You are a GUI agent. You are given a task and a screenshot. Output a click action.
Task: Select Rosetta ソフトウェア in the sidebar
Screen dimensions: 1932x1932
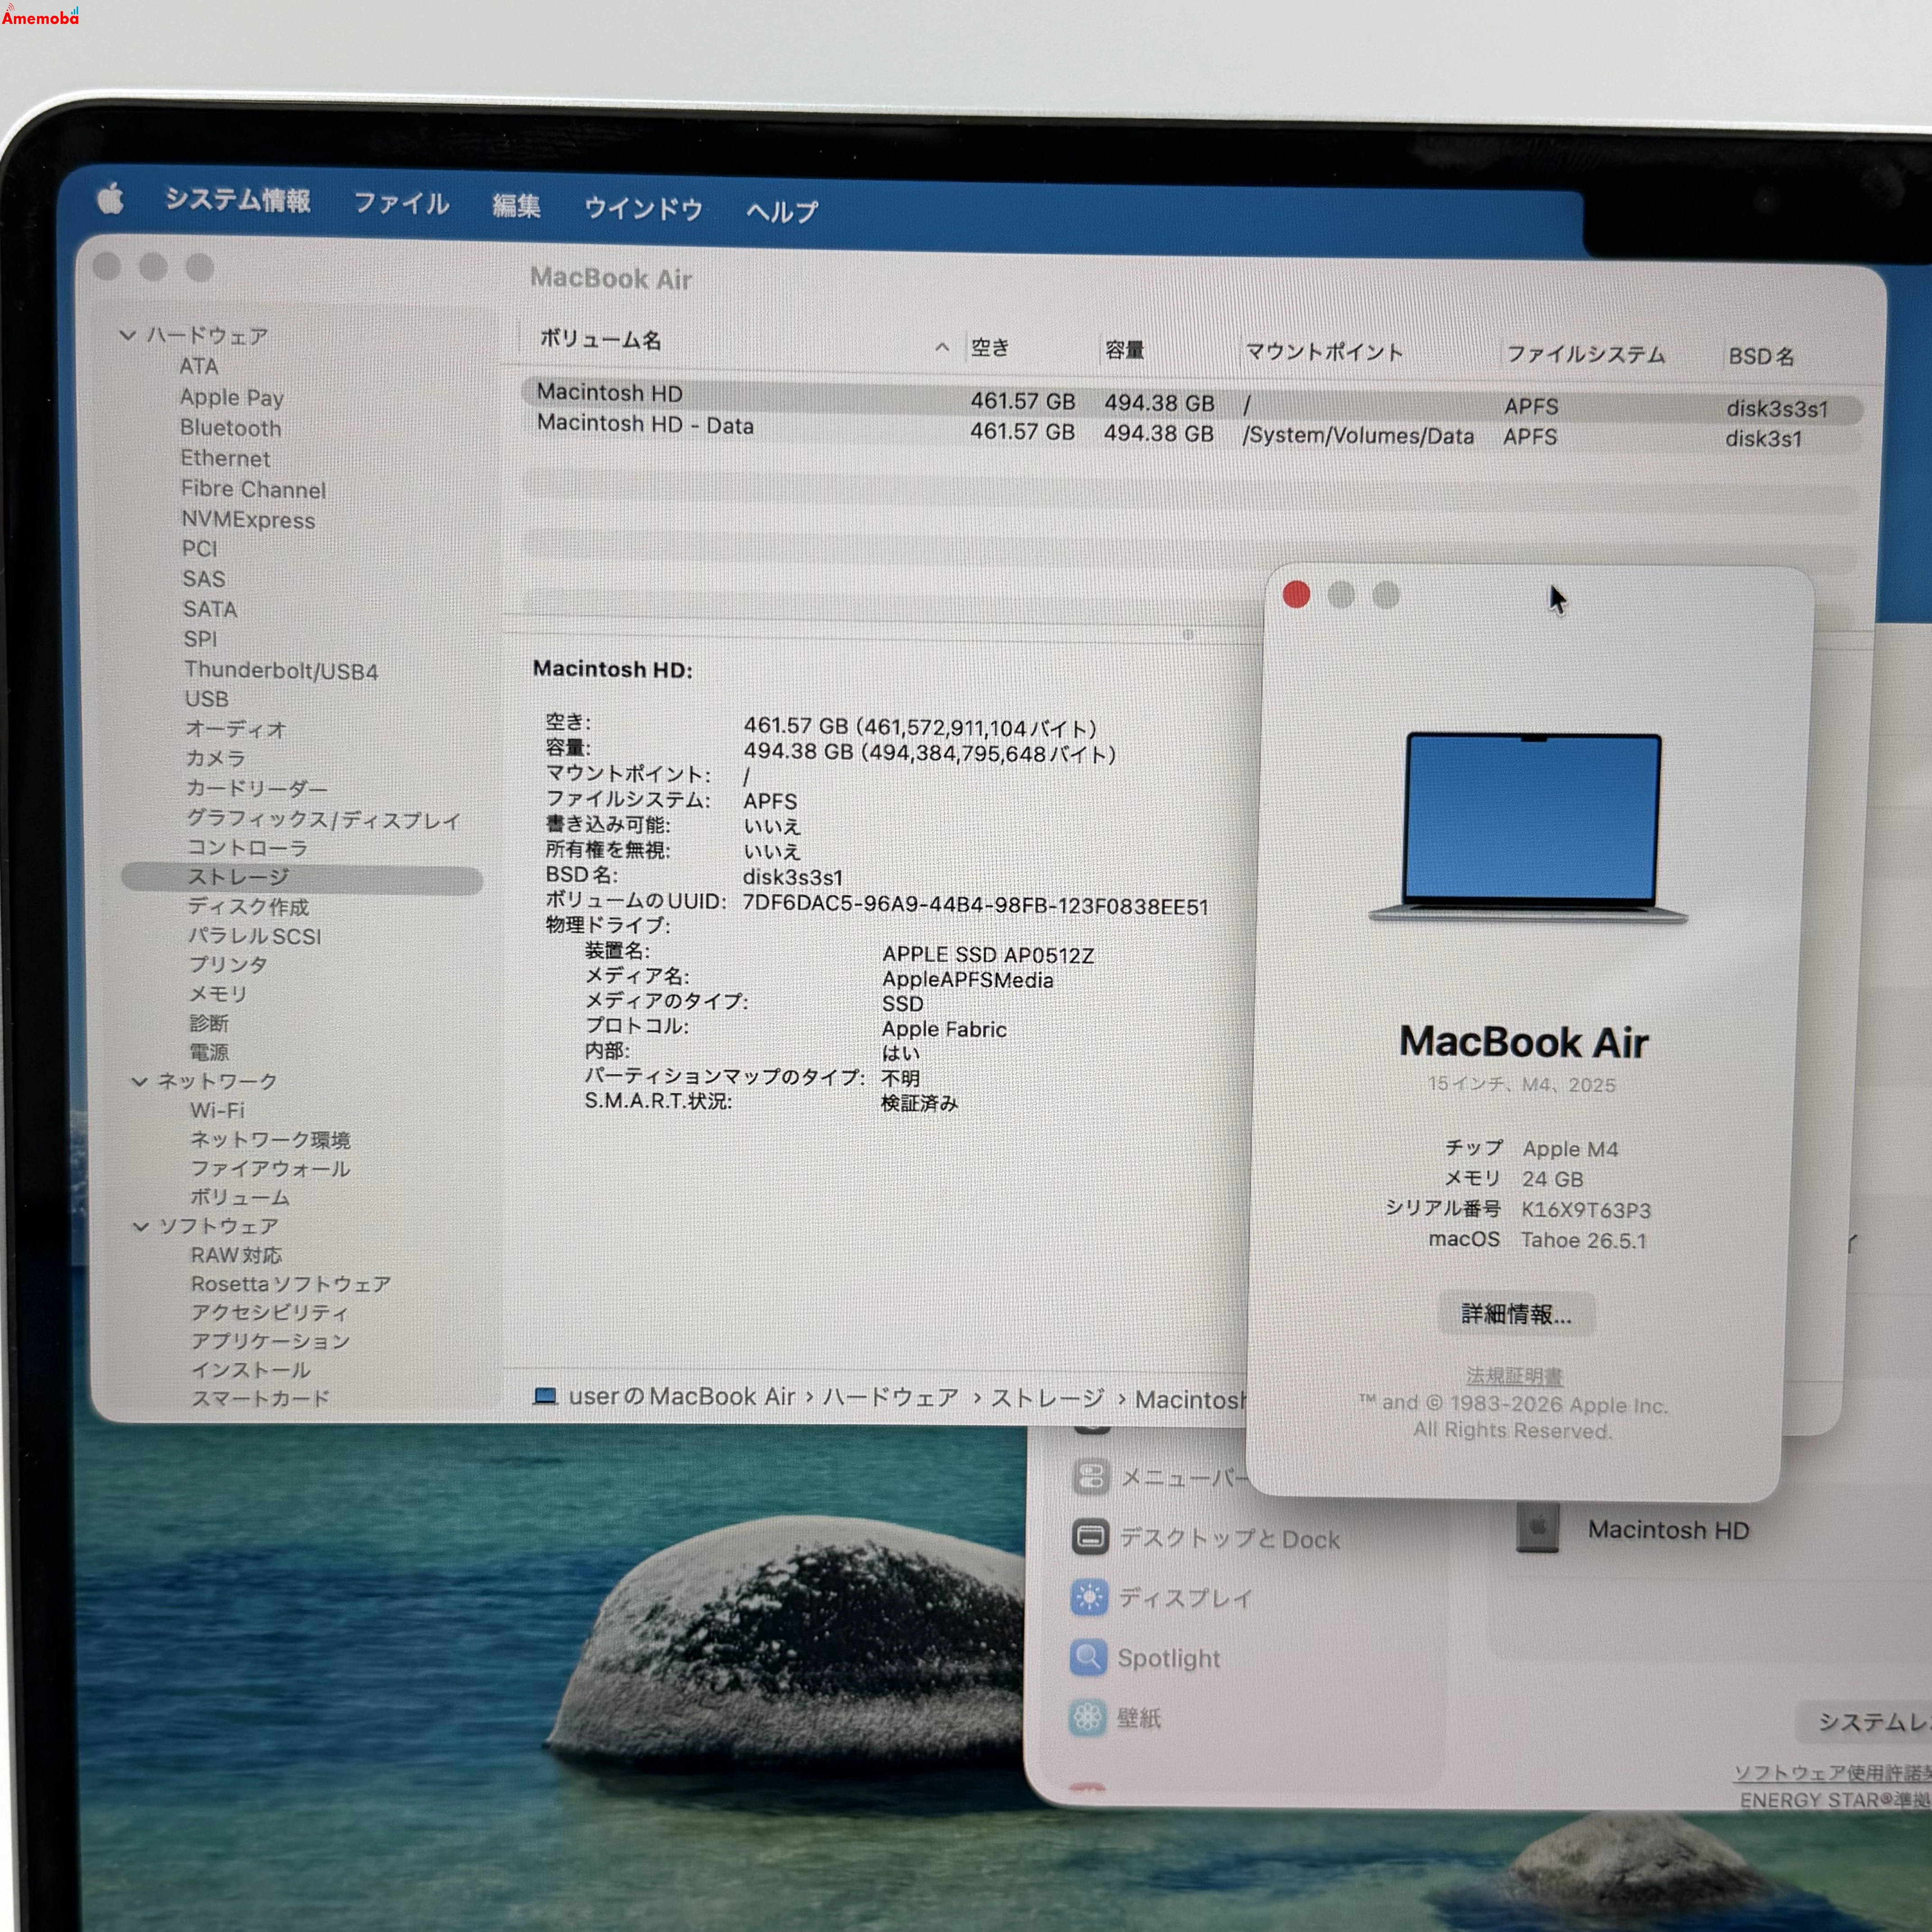pos(291,1283)
